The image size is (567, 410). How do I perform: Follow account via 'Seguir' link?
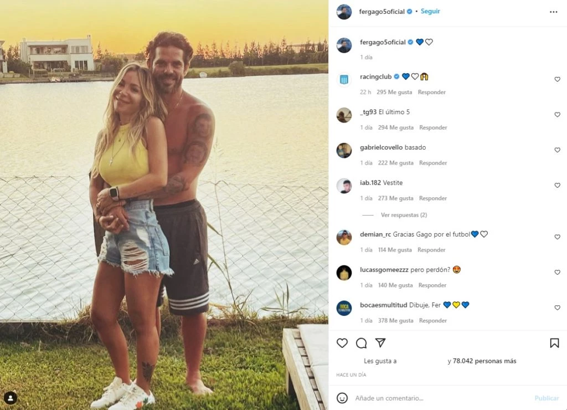(x=430, y=11)
